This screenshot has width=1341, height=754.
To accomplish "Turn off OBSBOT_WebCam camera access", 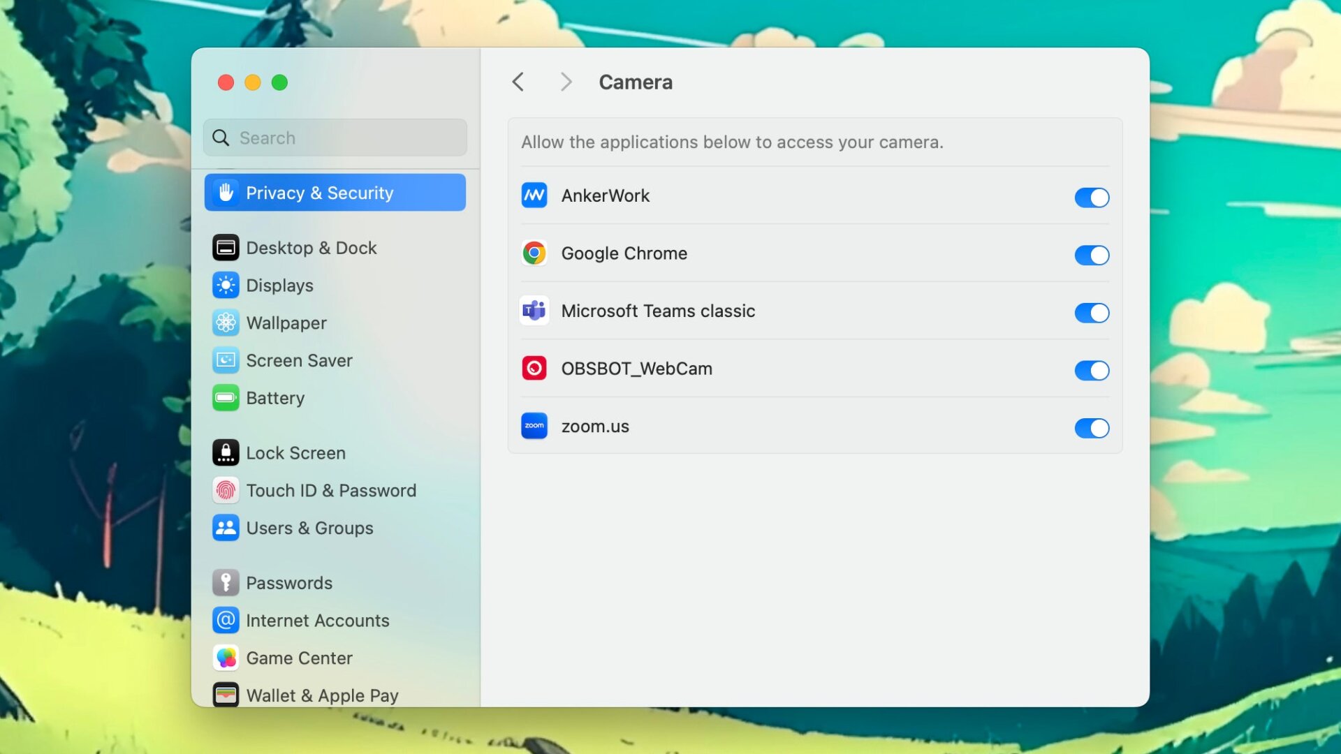I will pos(1092,371).
